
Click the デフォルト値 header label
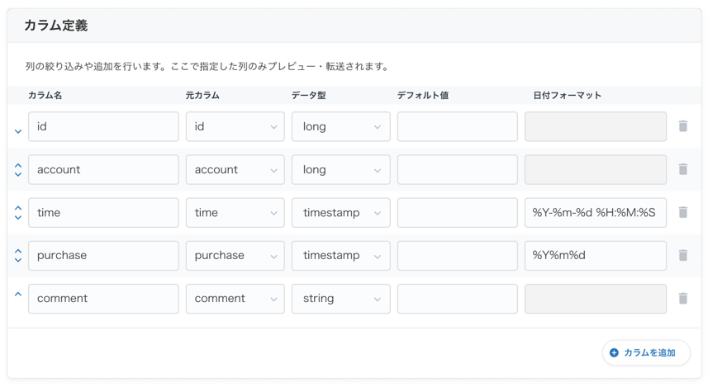(423, 95)
